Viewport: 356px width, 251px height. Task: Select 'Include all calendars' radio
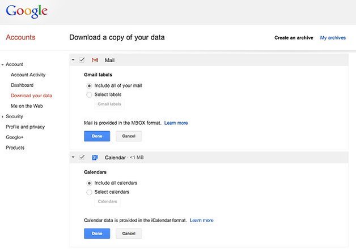point(89,183)
